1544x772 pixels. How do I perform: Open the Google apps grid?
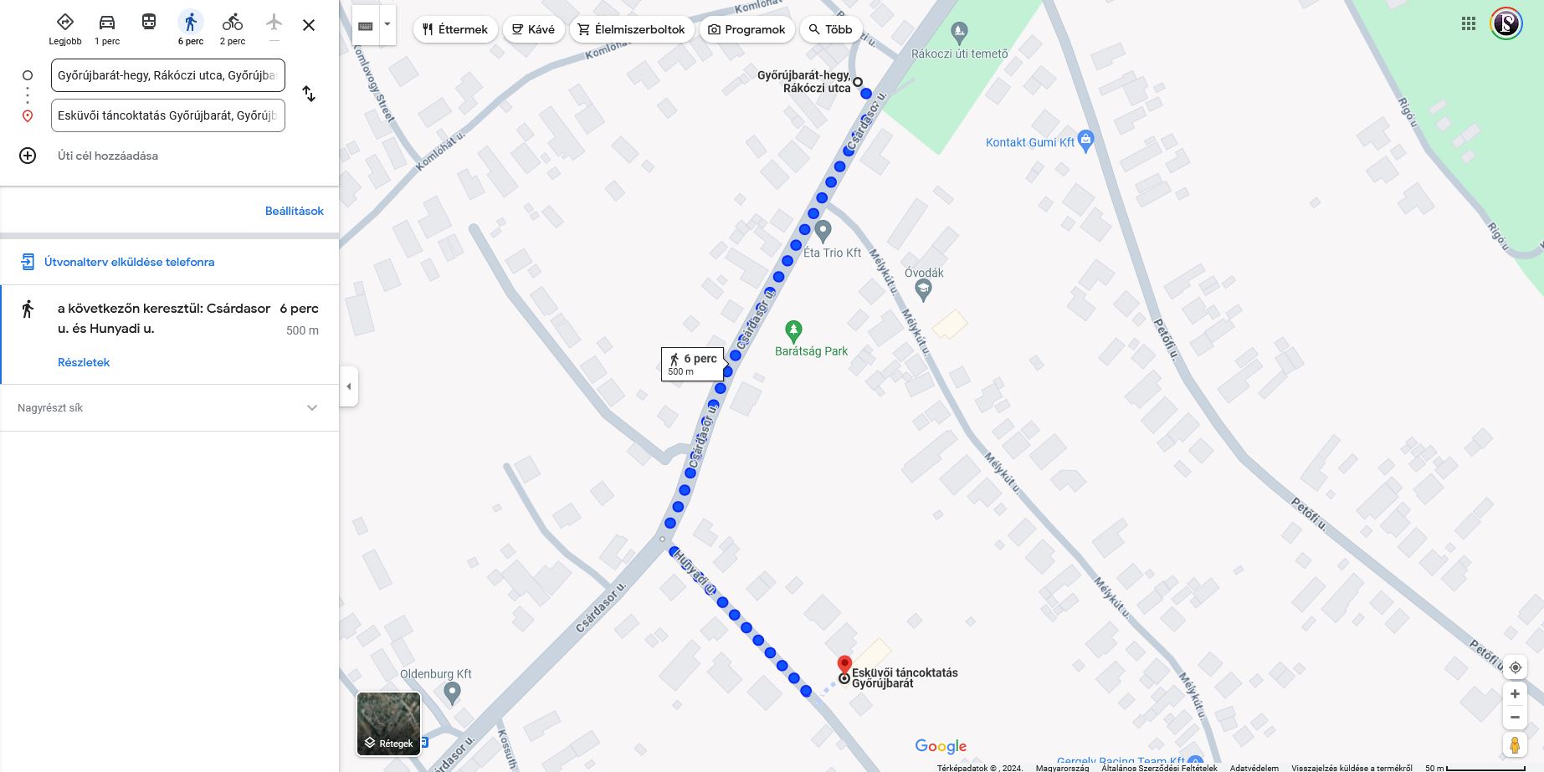click(x=1469, y=23)
